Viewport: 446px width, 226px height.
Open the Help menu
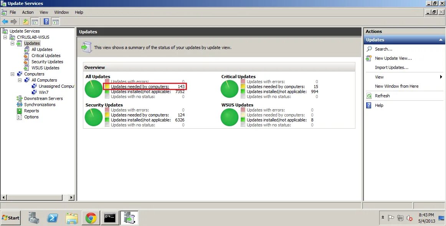[79, 12]
